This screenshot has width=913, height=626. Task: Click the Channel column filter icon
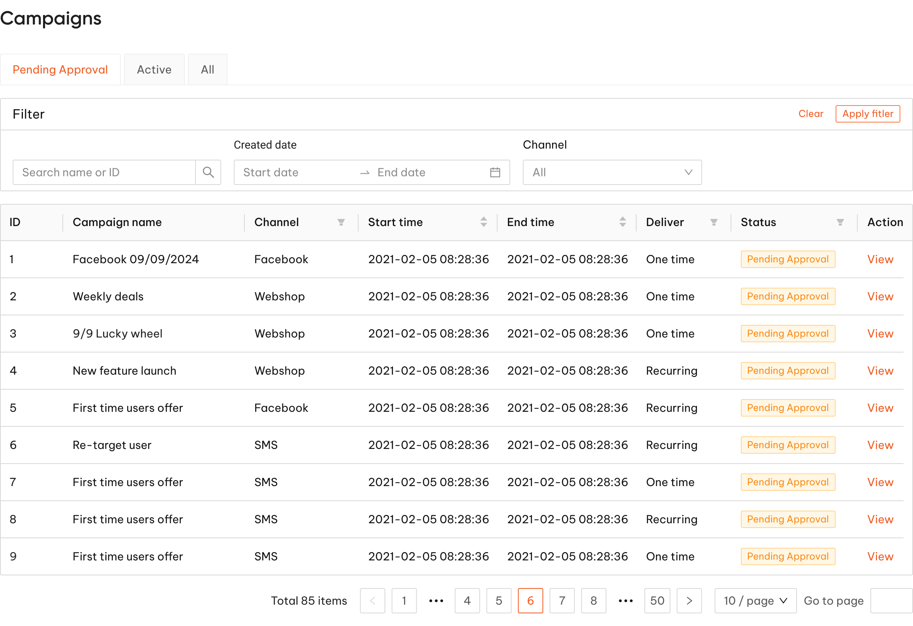[x=341, y=222]
